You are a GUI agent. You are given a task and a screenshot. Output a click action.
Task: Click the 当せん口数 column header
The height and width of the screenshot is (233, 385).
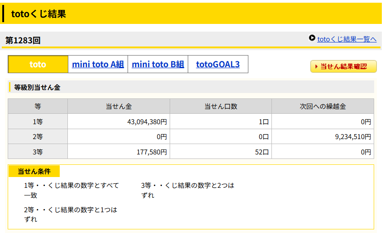pyautogui.click(x=220, y=106)
